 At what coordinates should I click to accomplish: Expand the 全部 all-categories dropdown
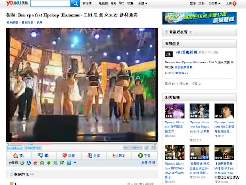tap(142, 3)
